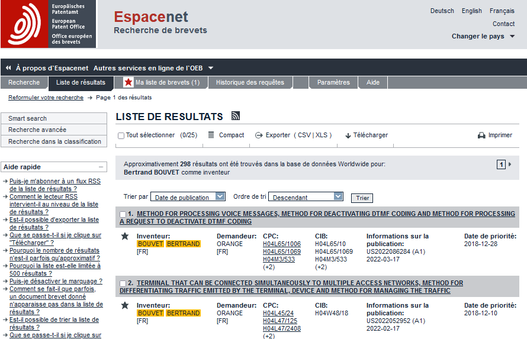Open help: Comment le lecteur RSS intervient-il

(x=54, y=205)
